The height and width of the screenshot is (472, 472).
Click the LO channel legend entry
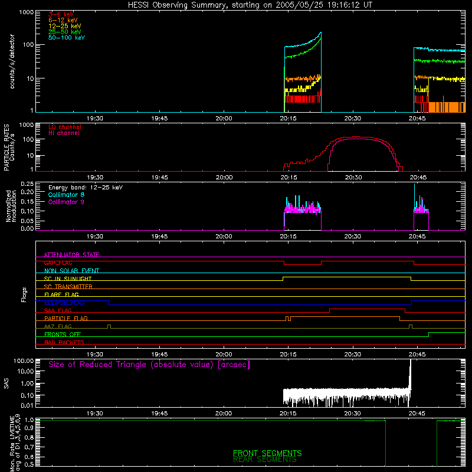pyautogui.click(x=65, y=127)
